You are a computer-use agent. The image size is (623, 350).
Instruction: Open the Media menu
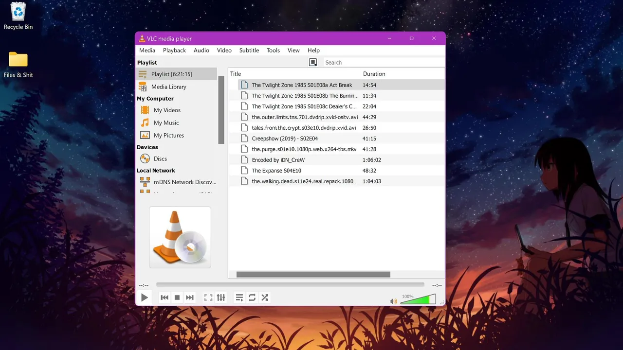tap(147, 50)
